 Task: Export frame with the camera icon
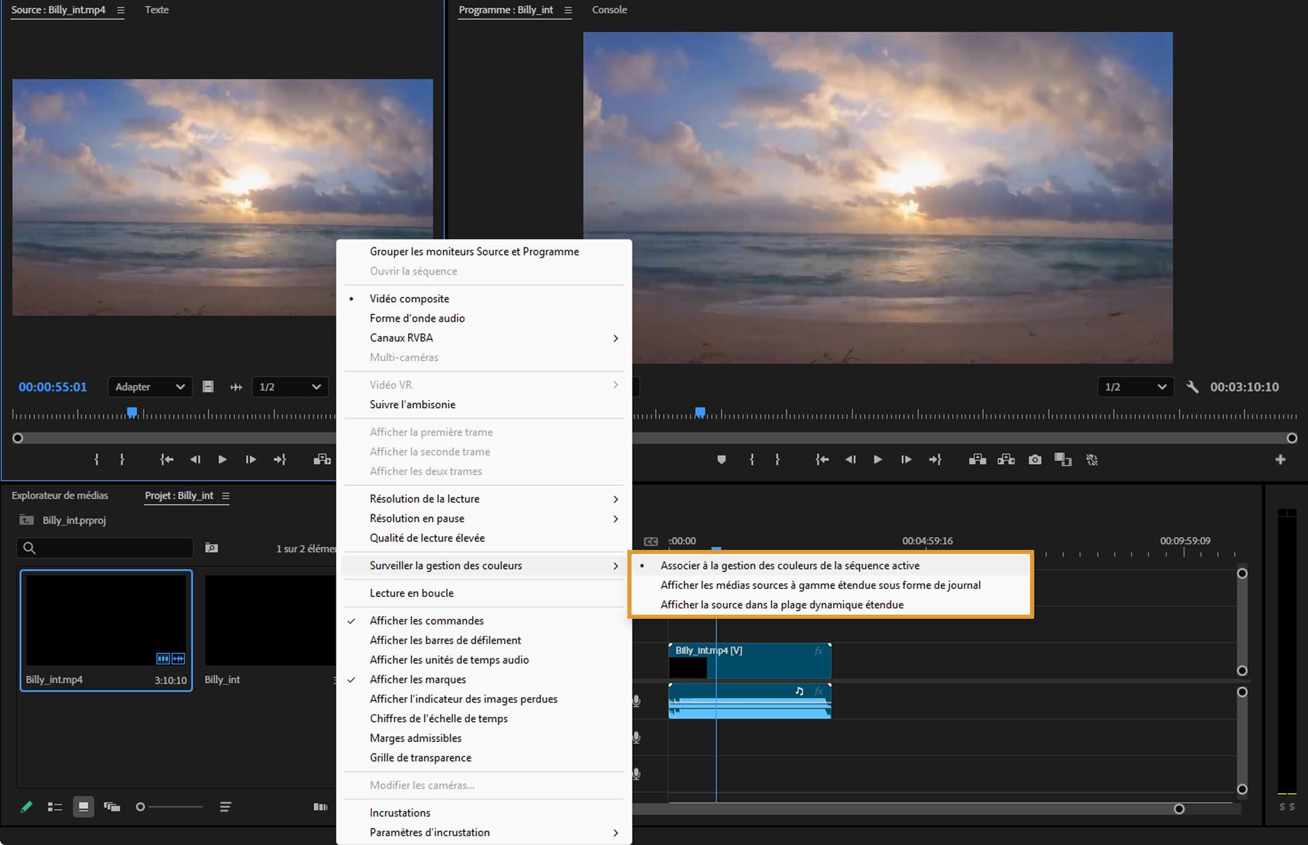coord(1035,460)
